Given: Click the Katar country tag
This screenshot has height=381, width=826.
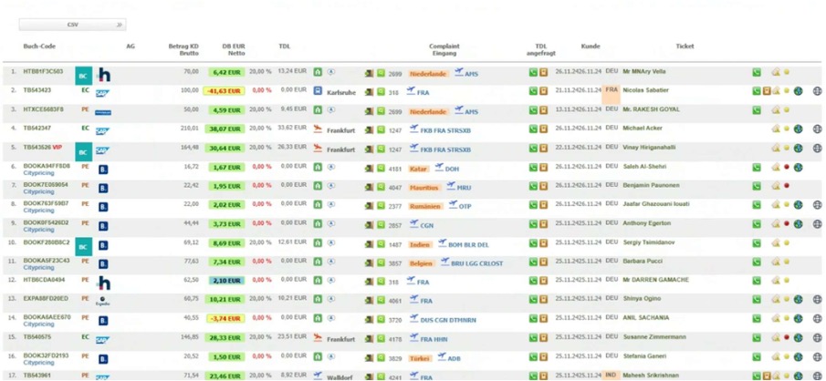Looking at the screenshot, I should (x=419, y=170).
